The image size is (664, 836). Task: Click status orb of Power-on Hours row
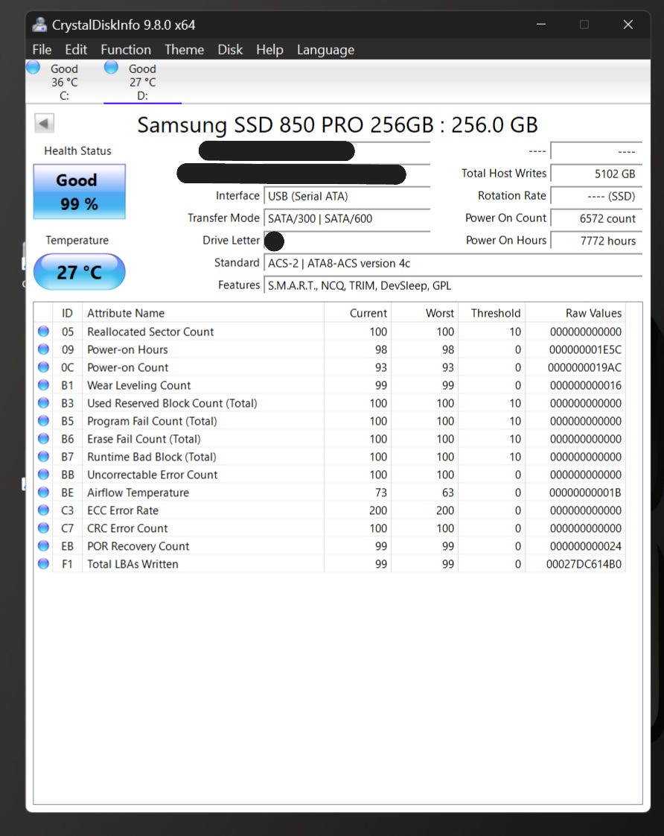pos(44,349)
